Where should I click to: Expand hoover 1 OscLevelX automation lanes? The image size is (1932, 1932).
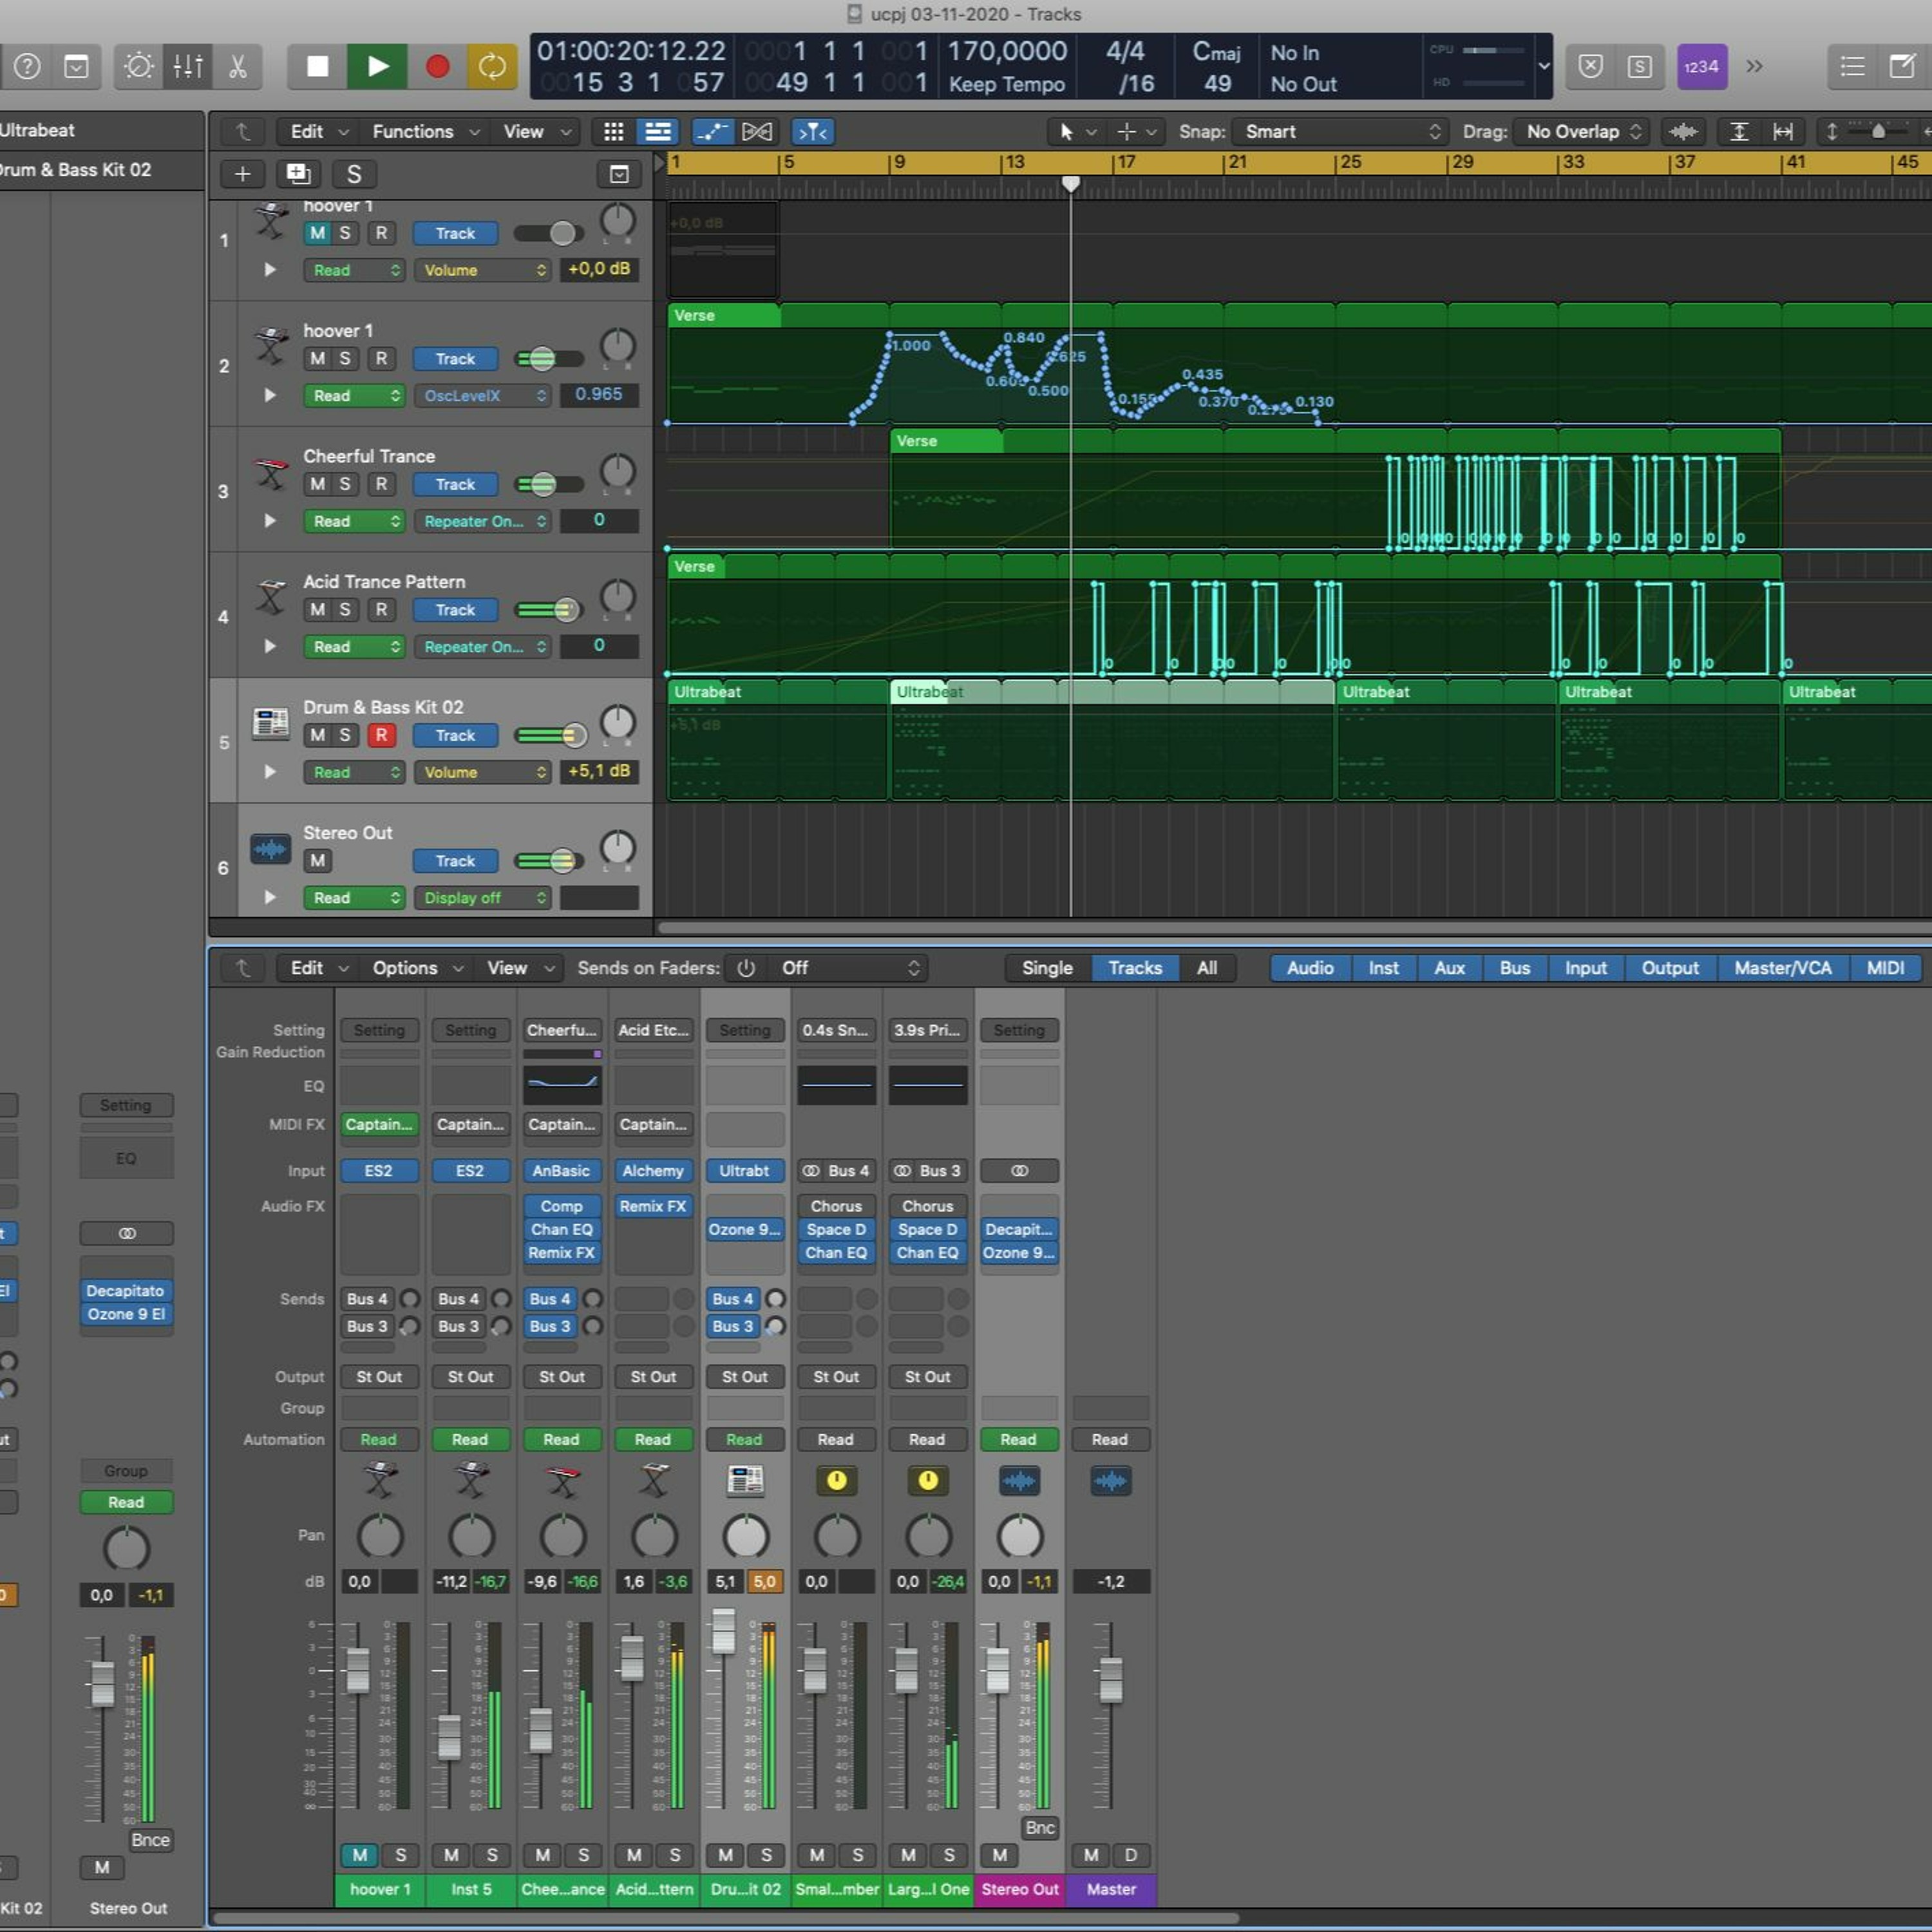(269, 395)
